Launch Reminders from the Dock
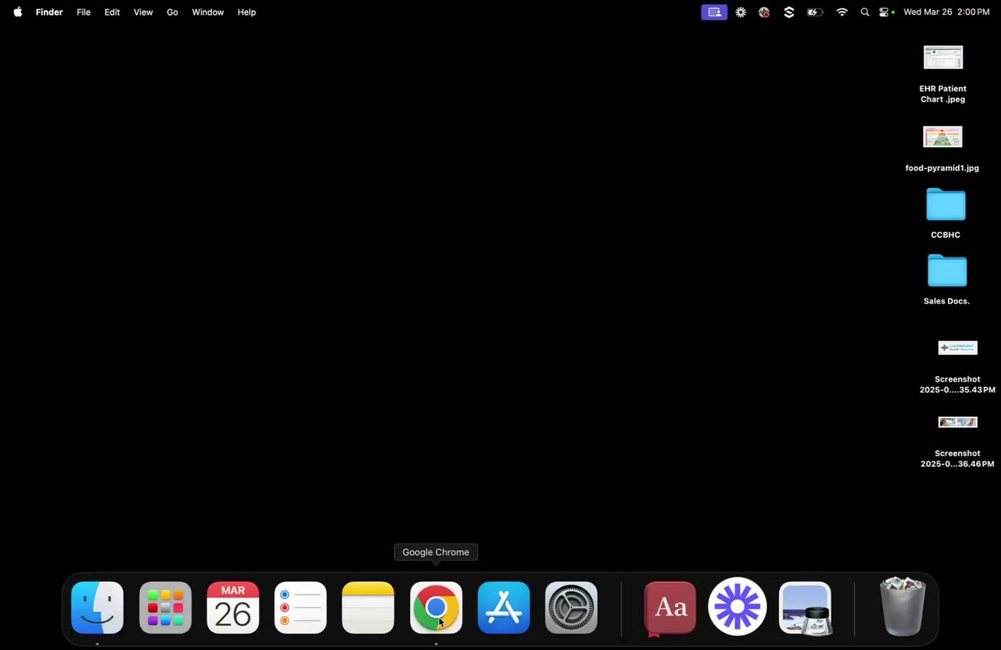1001x650 pixels. [x=300, y=608]
